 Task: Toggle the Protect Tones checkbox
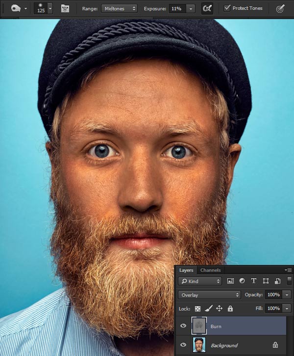point(227,8)
